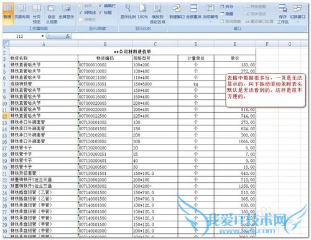Select cell with code 007130200251
Screen dimensions: 311x240
(105, 154)
